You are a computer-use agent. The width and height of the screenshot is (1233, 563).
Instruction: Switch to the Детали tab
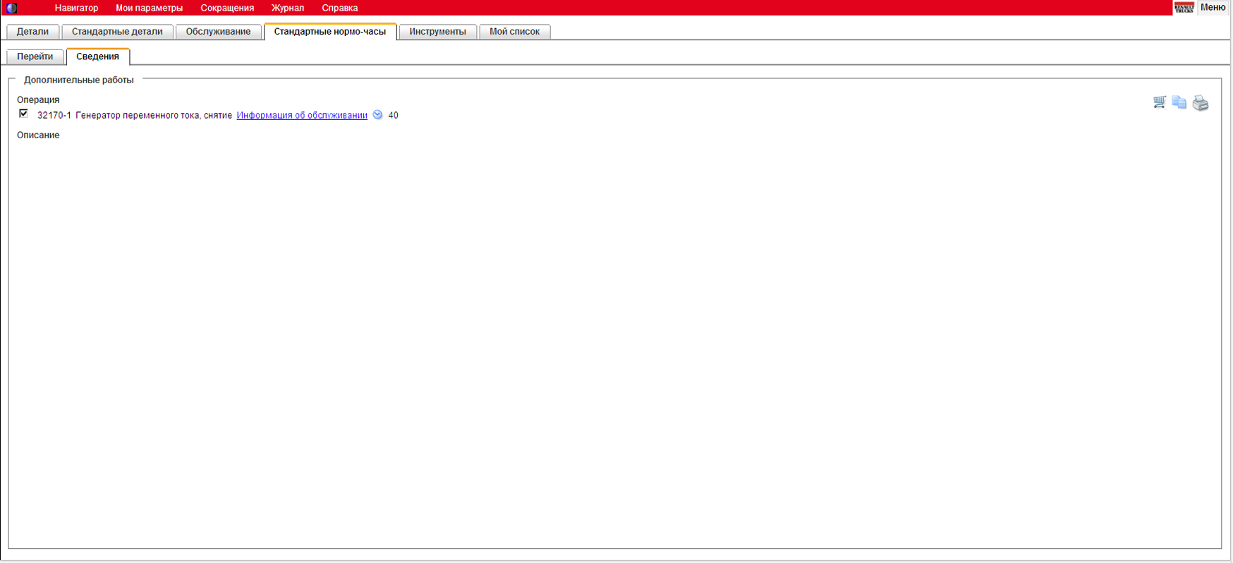[x=32, y=32]
